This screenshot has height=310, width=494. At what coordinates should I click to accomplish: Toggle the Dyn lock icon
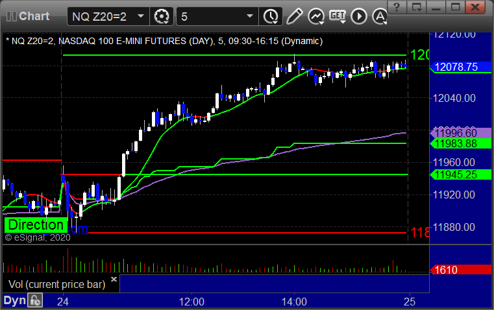(x=35, y=300)
